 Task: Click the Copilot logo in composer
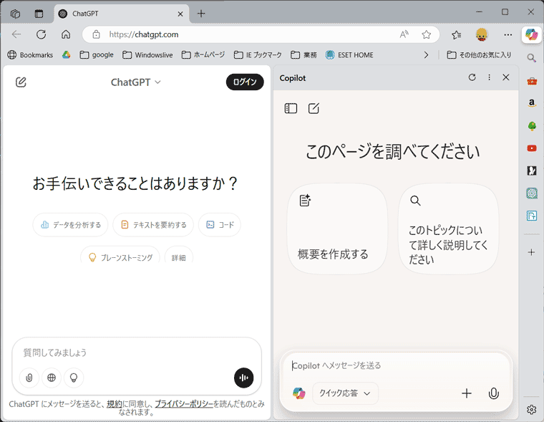click(x=299, y=393)
